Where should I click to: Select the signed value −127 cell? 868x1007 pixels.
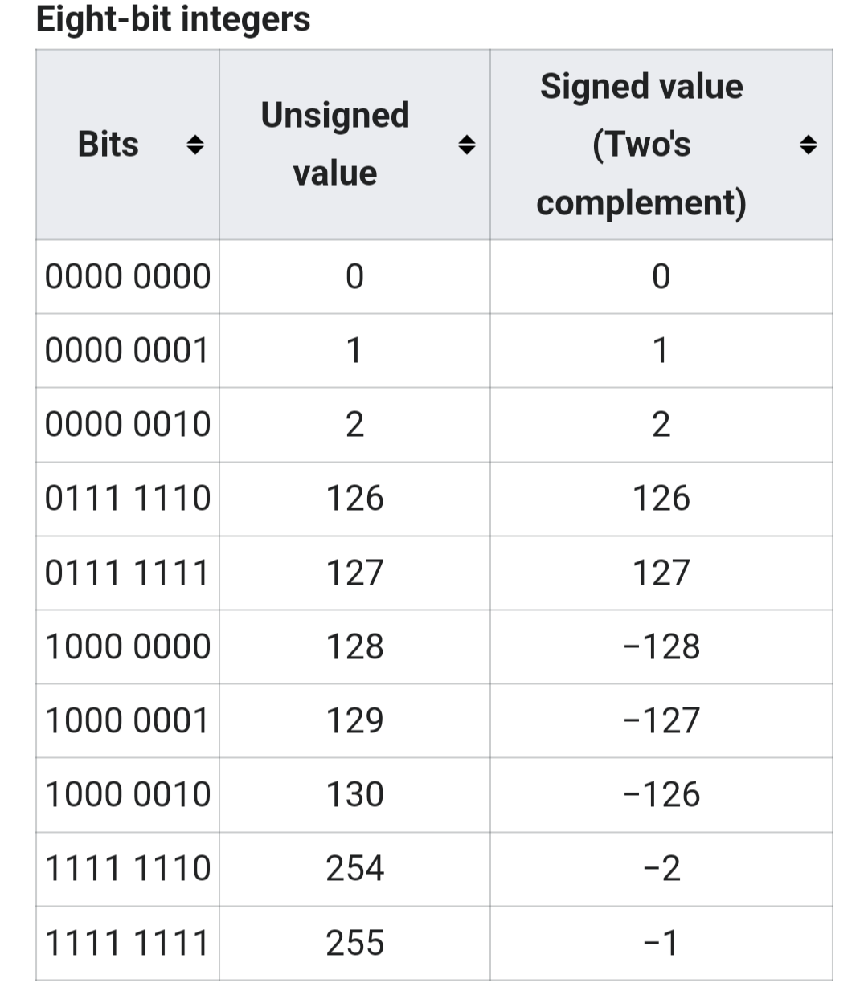(661, 721)
